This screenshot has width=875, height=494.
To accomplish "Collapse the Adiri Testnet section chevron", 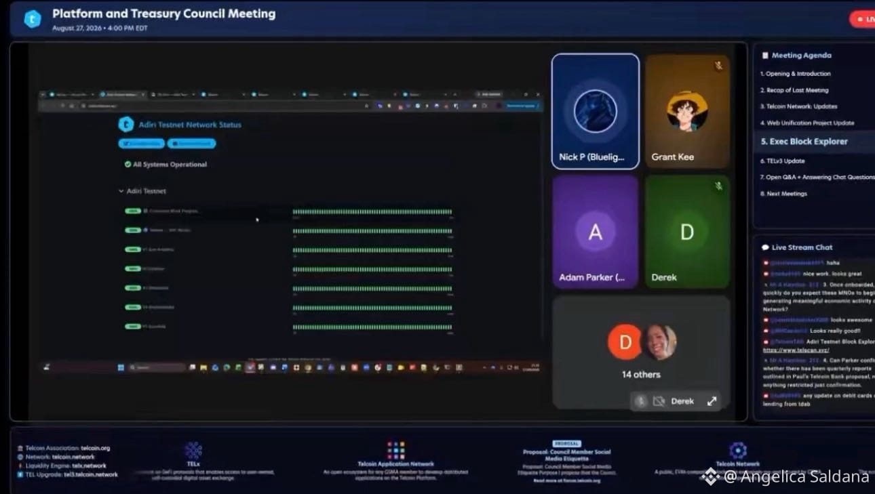I will coord(121,192).
